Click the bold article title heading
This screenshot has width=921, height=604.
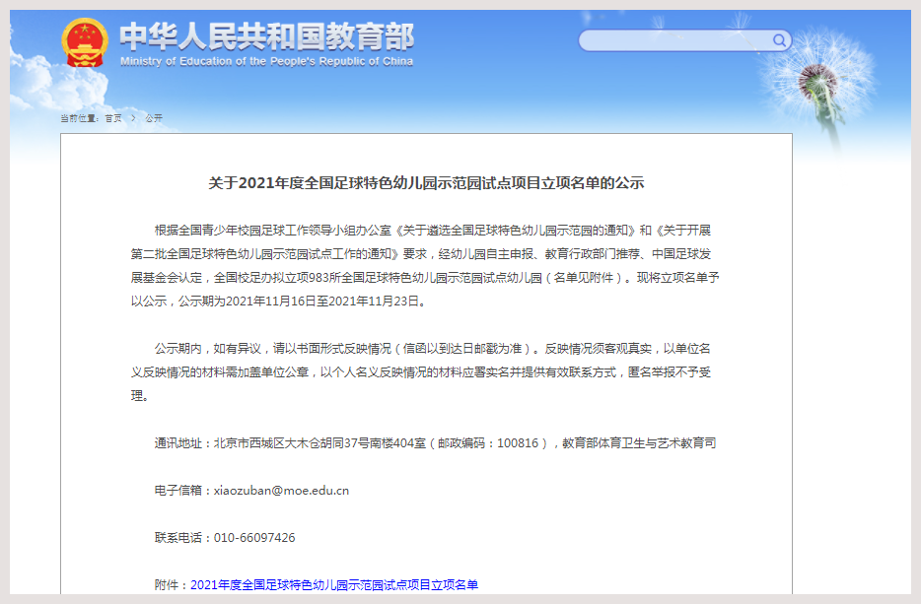point(426,183)
